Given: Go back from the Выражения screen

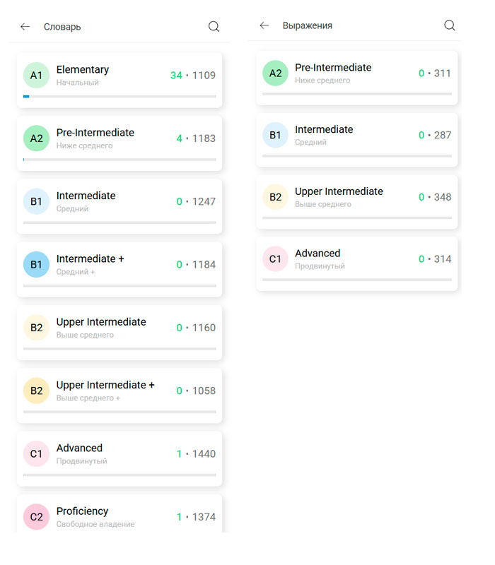Looking at the screenshot, I should click(x=264, y=25).
